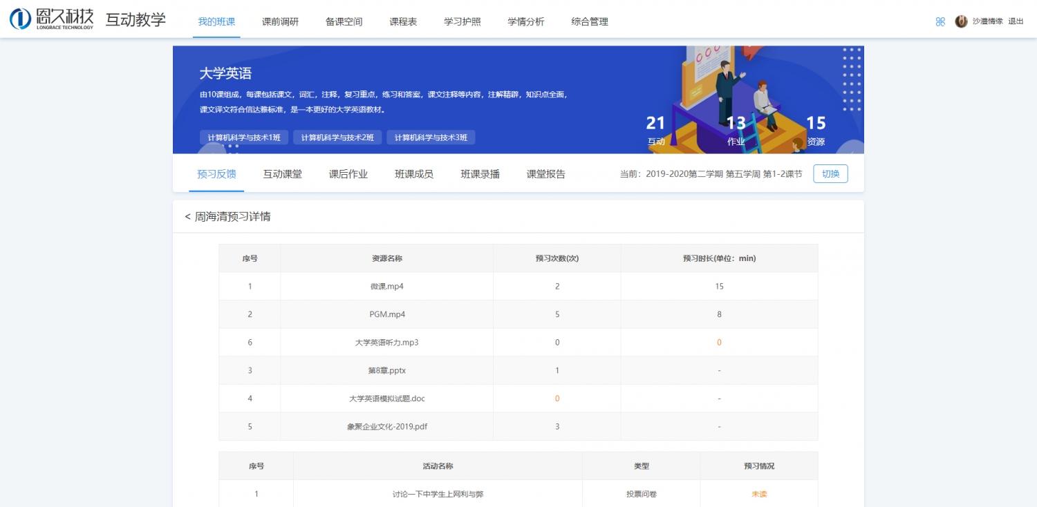This screenshot has height=507, width=1037.
Task: Click the resource 象聚企业文化-2019.pdf
Action: click(x=387, y=427)
